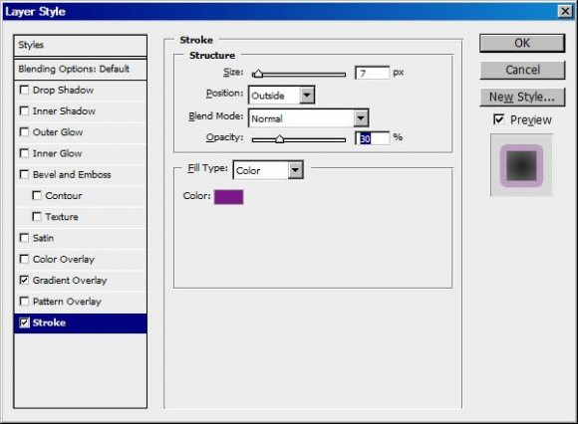Check the Contour checkbox

[x=37, y=195]
